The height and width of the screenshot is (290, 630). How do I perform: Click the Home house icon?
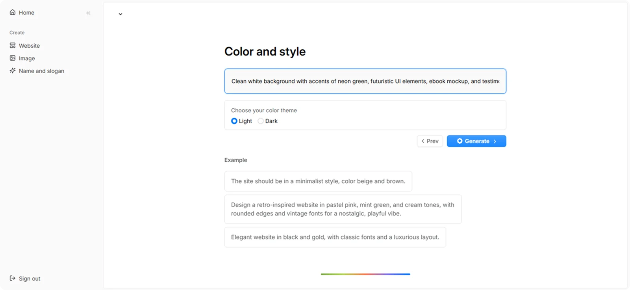coord(13,12)
